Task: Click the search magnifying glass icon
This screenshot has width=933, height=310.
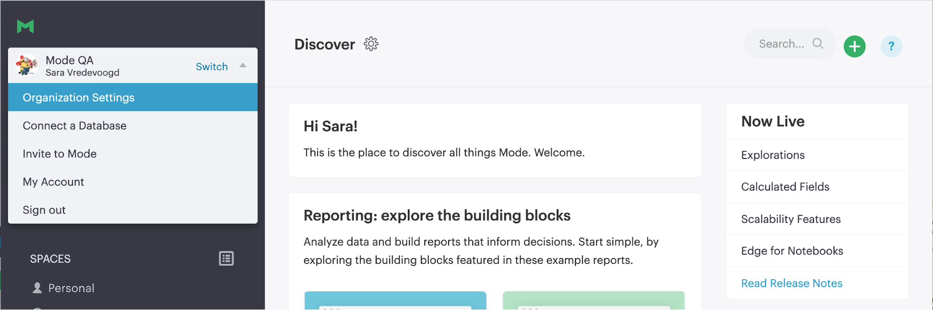Action: (x=818, y=44)
